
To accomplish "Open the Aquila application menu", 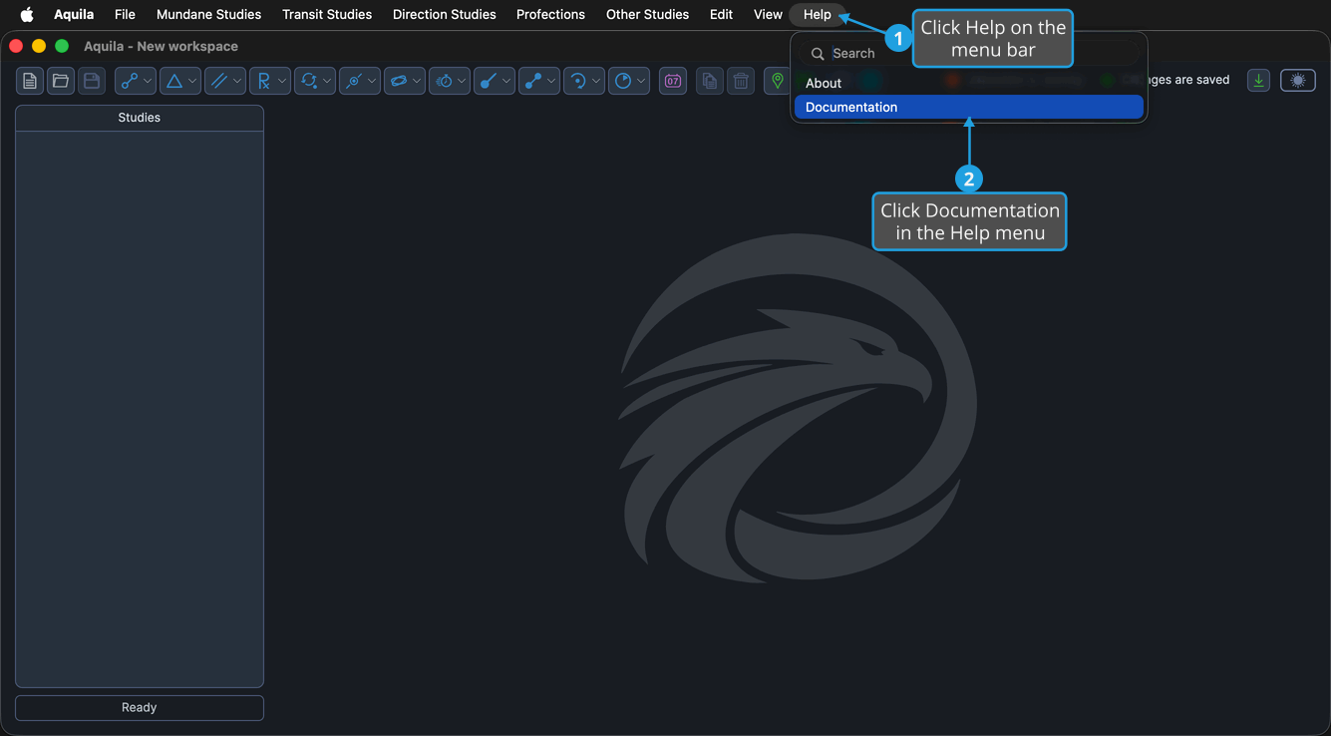I will point(74,15).
